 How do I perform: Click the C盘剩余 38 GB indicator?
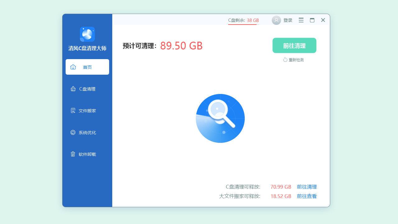click(243, 20)
